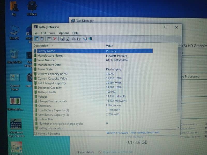207x155 pixels.
Task: Open the Options menu
Action: point(64,33)
